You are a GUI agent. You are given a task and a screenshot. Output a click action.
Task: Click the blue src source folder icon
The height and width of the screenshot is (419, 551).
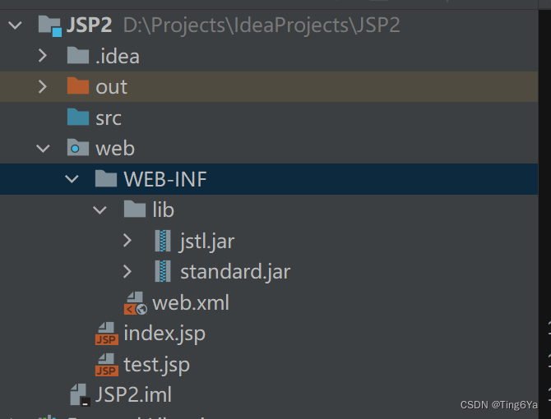[77, 117]
